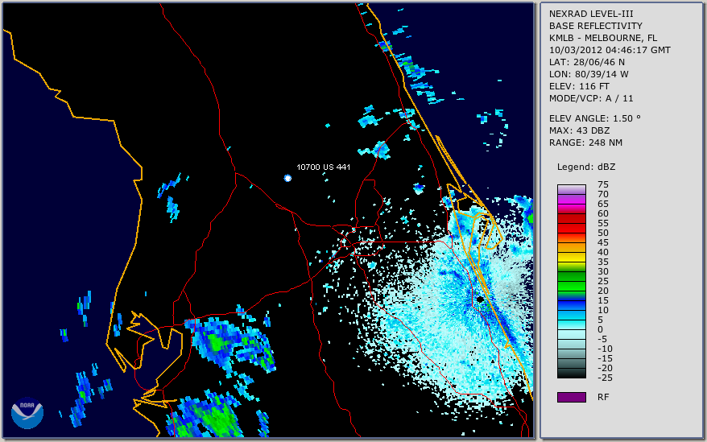
Task: Click the '-25' value on the dBZ scale
Action: [605, 378]
